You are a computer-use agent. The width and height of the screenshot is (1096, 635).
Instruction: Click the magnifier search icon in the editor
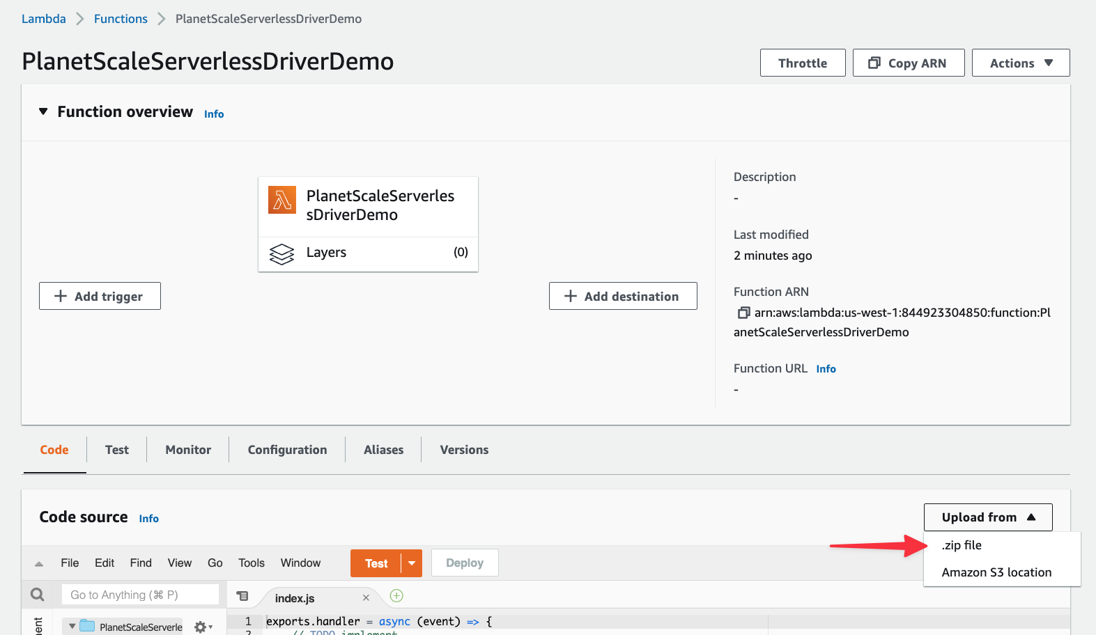tap(38, 594)
